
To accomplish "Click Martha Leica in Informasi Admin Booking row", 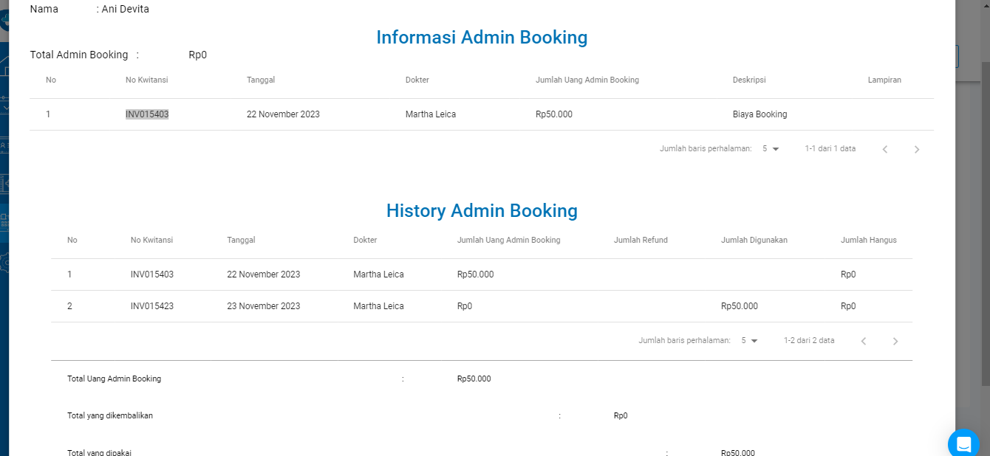I will [x=431, y=114].
